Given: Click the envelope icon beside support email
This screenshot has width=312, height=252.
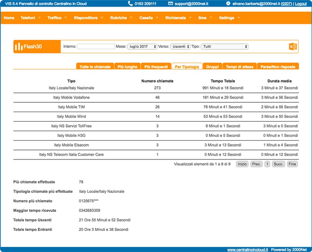Looking at the screenshot, I should pos(170,4).
